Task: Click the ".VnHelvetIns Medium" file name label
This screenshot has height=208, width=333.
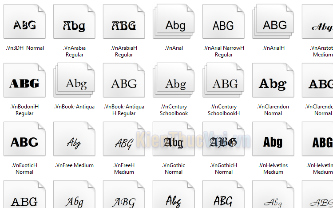Action: tap(273, 168)
